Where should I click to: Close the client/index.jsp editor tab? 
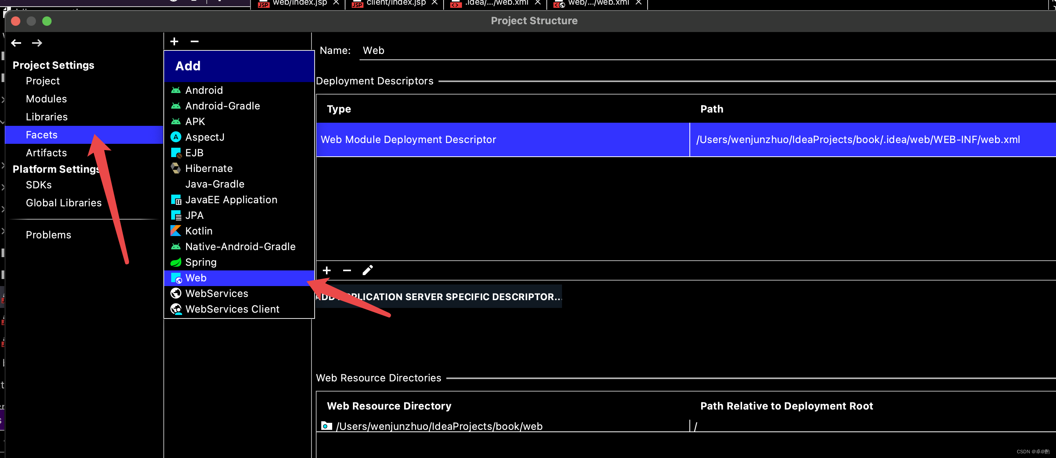(x=435, y=2)
